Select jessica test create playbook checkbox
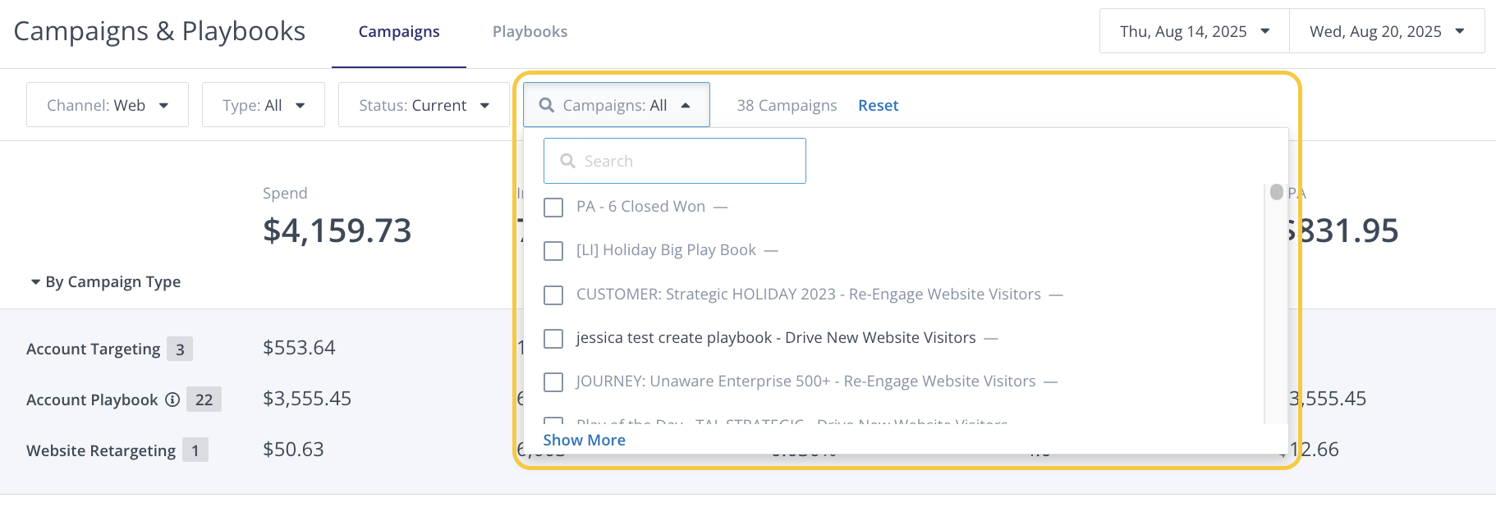The width and height of the screenshot is (1496, 507). point(553,338)
